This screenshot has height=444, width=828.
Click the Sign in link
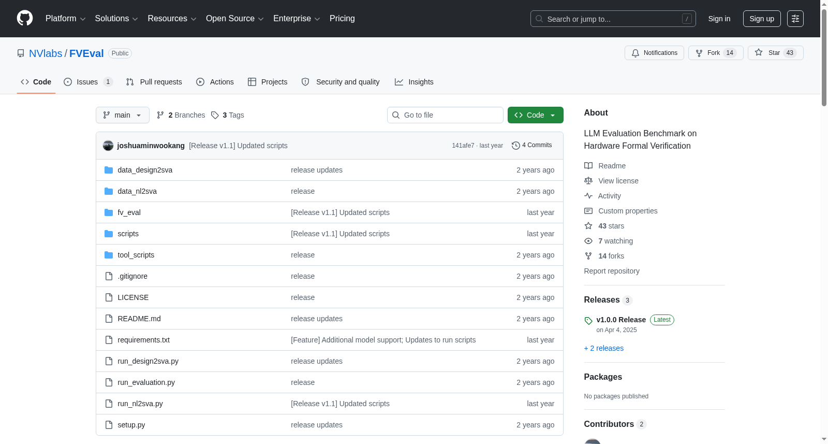coord(719,19)
